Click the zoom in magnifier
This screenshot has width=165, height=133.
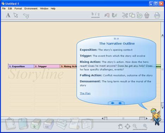[x=145, y=126]
